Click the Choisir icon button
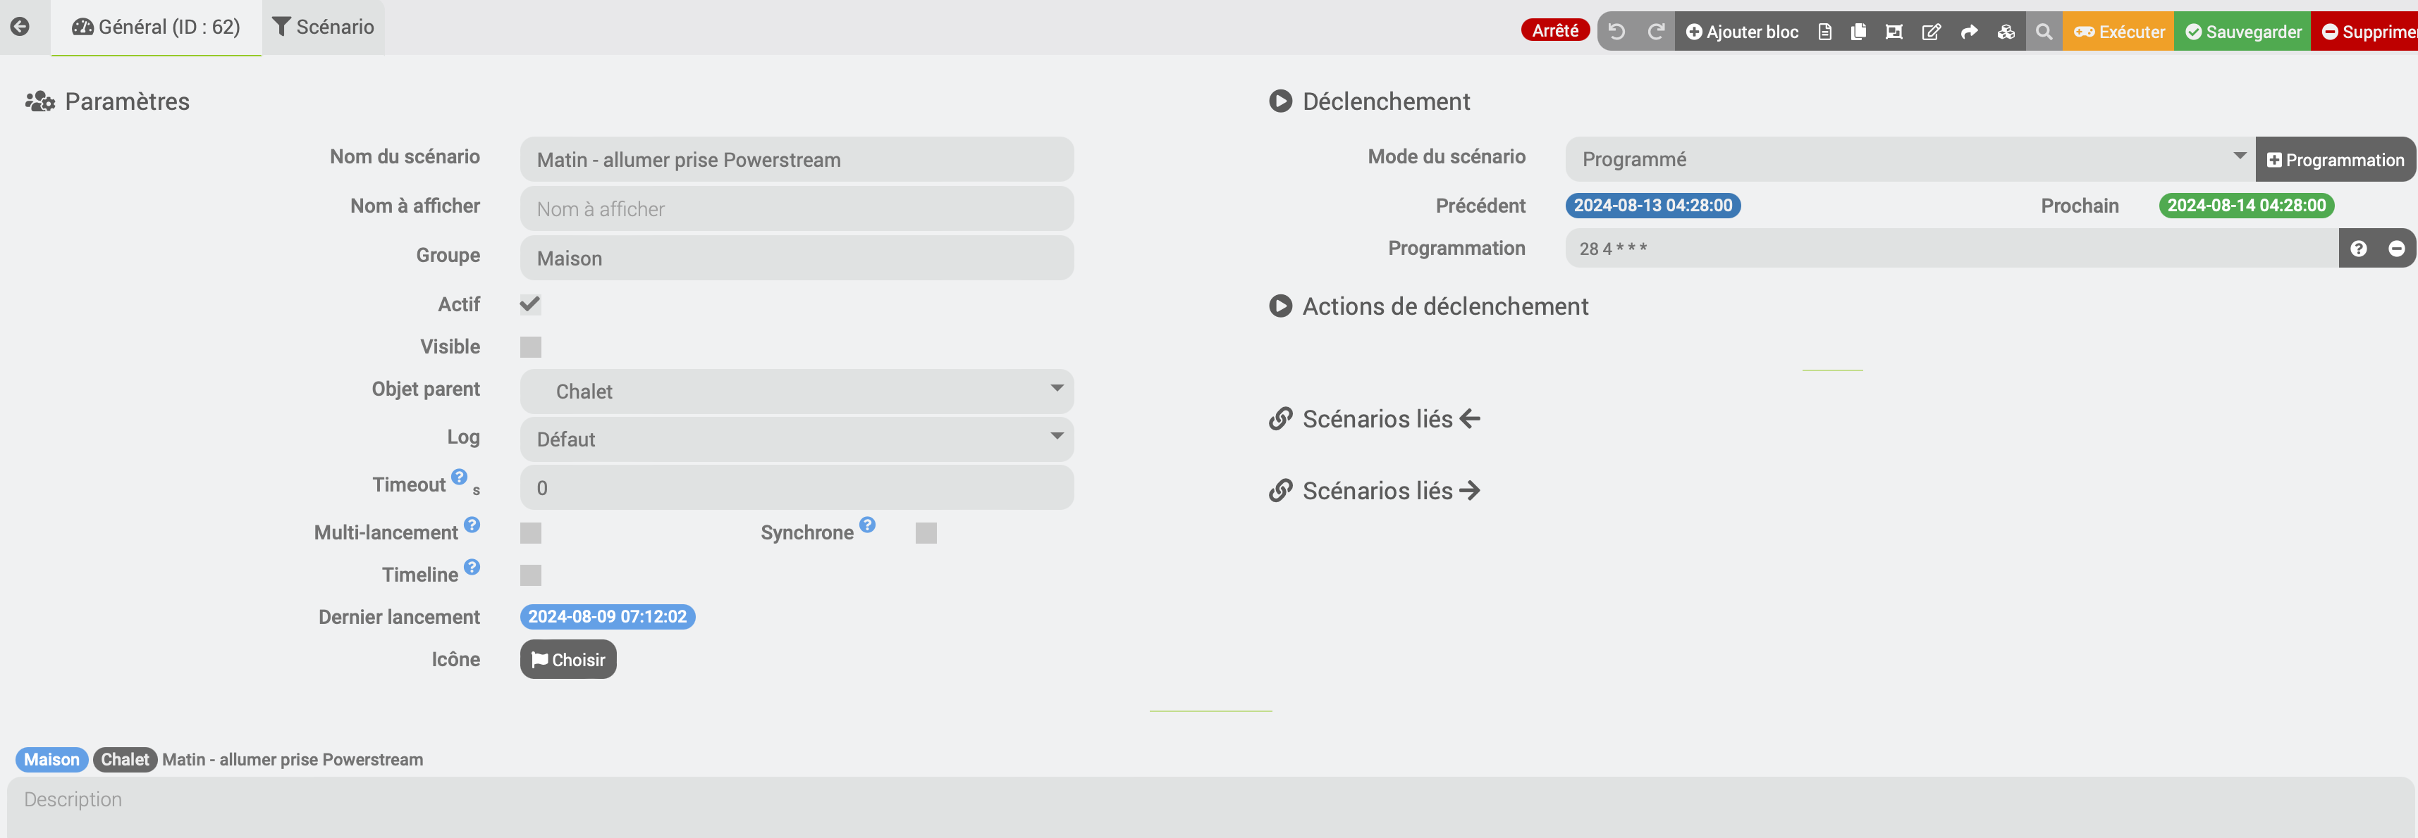2418x838 pixels. (568, 660)
